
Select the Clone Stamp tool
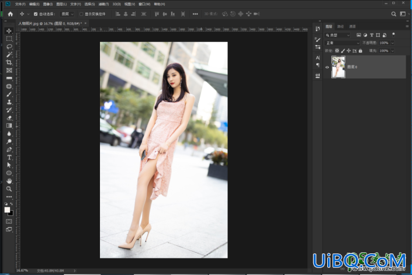[x=9, y=102]
